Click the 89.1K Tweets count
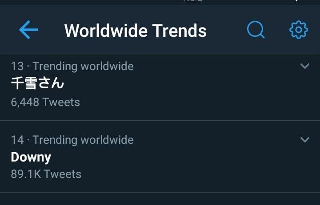This screenshot has width=320, height=205. tap(46, 173)
